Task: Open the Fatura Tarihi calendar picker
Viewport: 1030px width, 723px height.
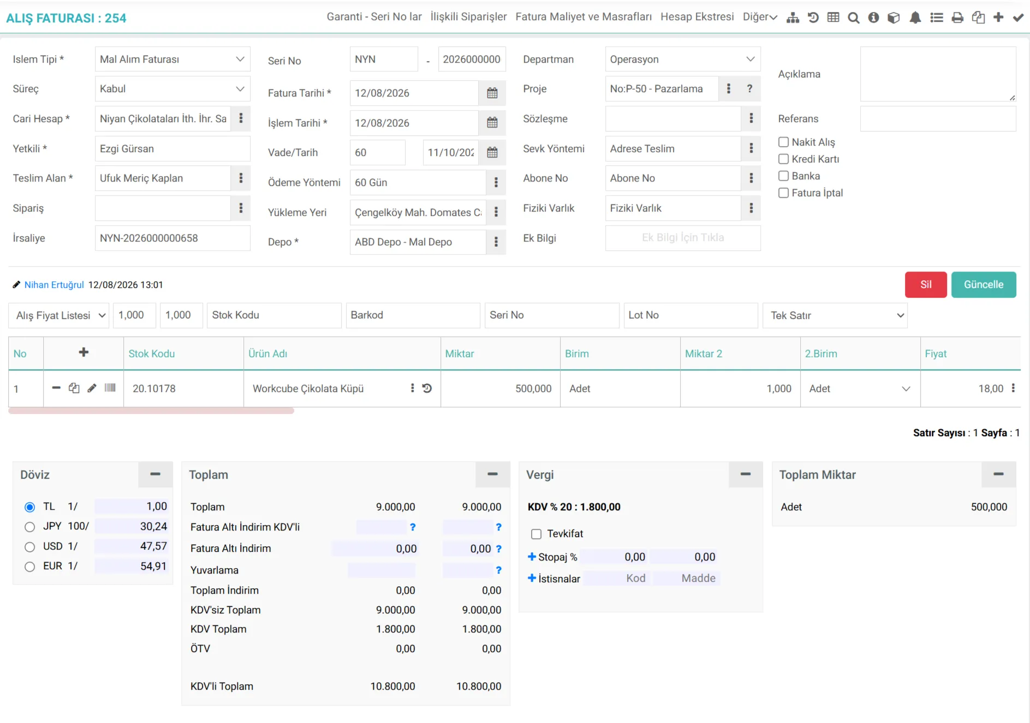Action: coord(492,93)
